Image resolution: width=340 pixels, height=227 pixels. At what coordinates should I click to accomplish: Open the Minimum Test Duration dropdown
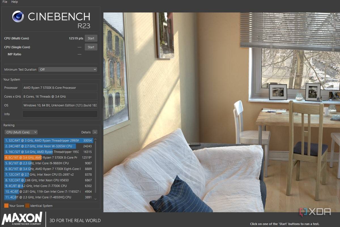68,70
